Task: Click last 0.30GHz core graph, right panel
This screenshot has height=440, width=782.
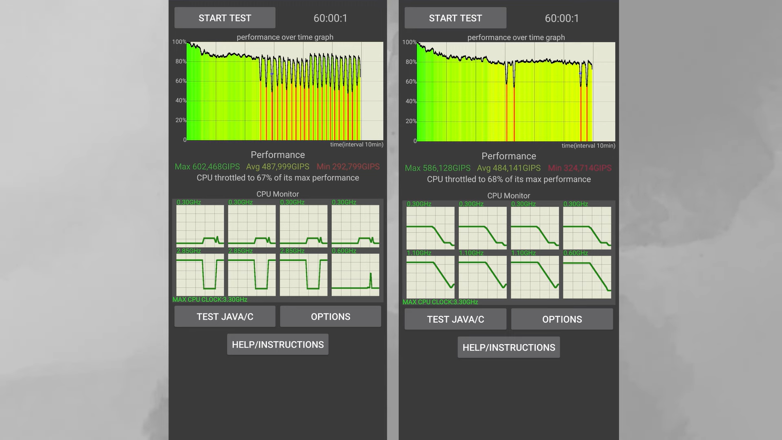Action: (587, 228)
